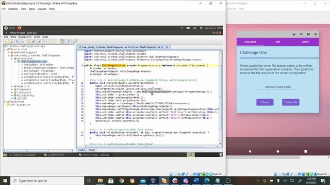Screen dimensions: 330x185
Task: Open Microsoft Edge from Windows taskbar
Action: (x=207, y=180)
